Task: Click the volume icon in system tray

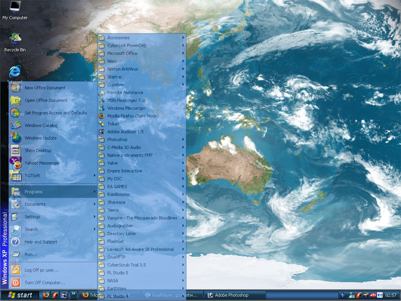Action: 380,295
